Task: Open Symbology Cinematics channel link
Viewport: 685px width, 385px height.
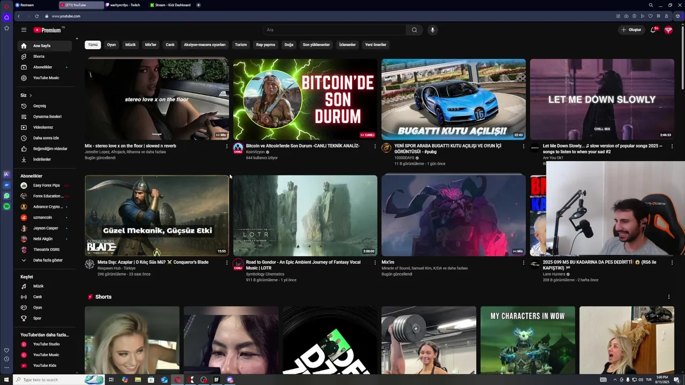Action: tap(265, 274)
